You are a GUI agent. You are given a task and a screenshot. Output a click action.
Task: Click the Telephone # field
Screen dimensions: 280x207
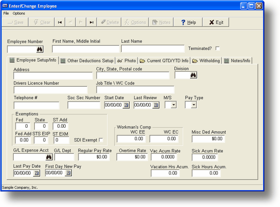pyautogui.click(x=37, y=105)
